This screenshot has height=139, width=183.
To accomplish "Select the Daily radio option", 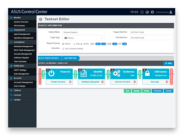I will tap(74, 44).
